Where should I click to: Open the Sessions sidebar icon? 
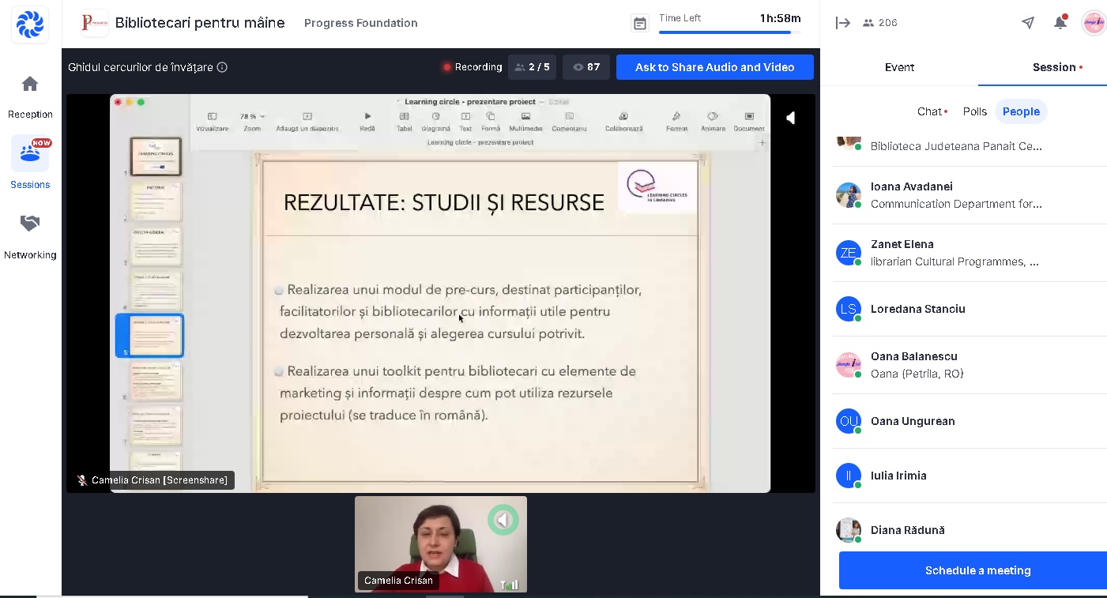tap(30, 153)
